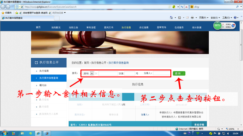The height and width of the screenshot is (136, 243).
Task: Click the Bing search box
Action: 215,7
